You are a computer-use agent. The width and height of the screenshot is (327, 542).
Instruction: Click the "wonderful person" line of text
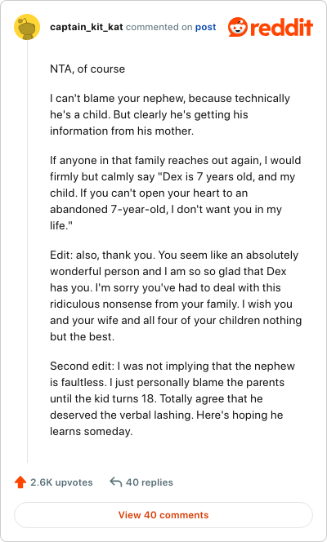tap(168, 271)
